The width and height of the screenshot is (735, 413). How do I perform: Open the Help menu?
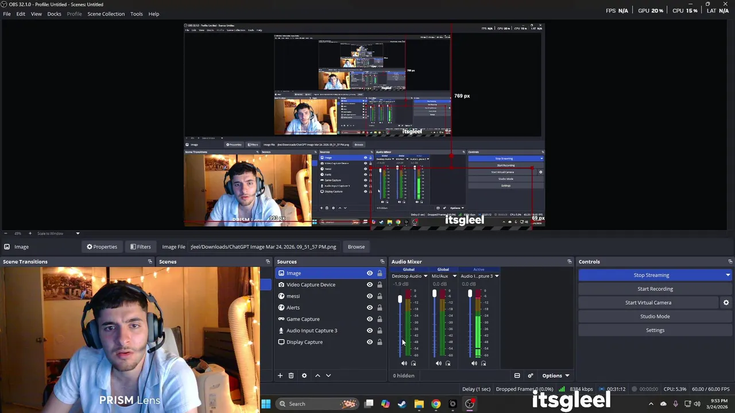[x=154, y=14]
